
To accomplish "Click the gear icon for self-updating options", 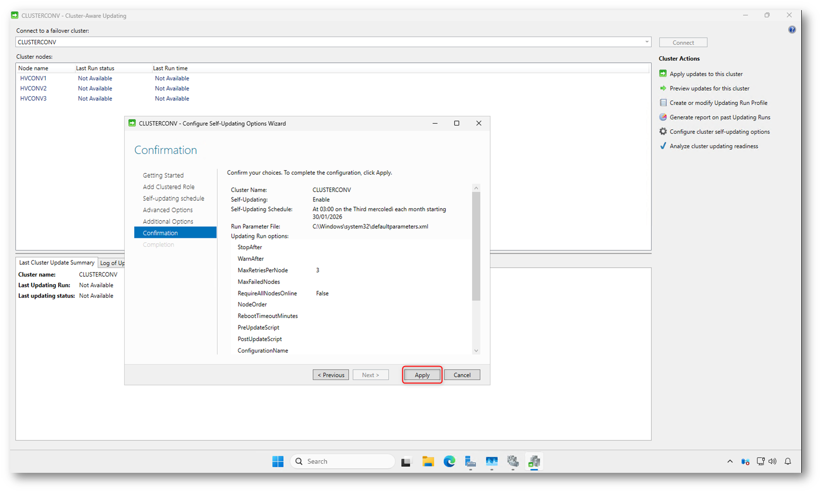I will 663,132.
